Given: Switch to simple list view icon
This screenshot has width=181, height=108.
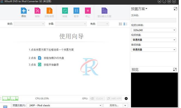Looking at the screenshot, I should [x=120, y=24].
